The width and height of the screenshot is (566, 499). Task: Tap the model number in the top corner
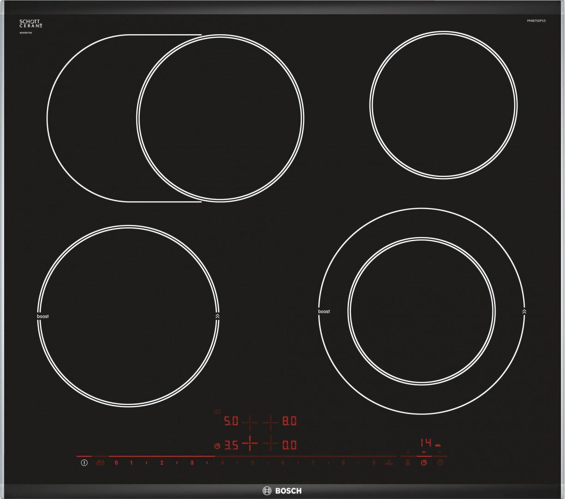536,22
